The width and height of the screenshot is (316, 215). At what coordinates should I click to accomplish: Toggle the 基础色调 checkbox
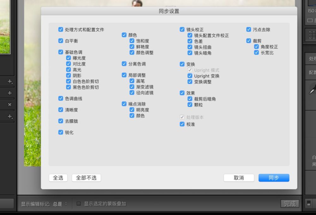pyautogui.click(x=61, y=52)
